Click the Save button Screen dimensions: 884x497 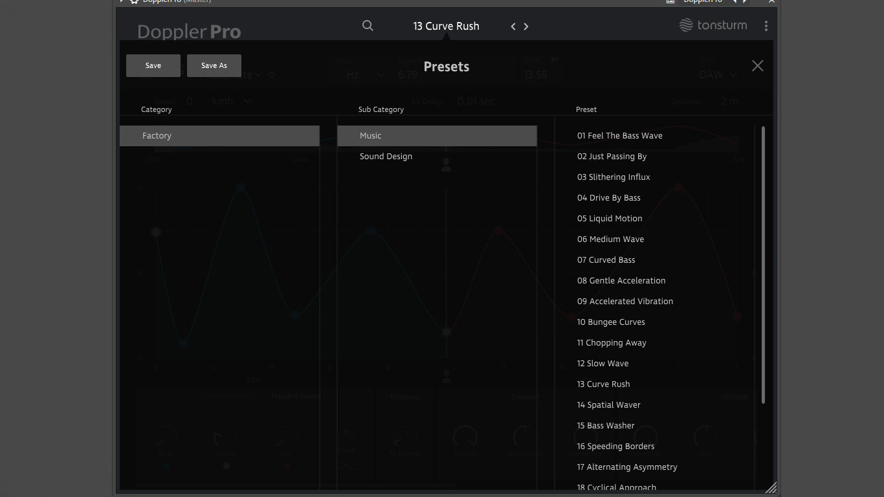[153, 65]
